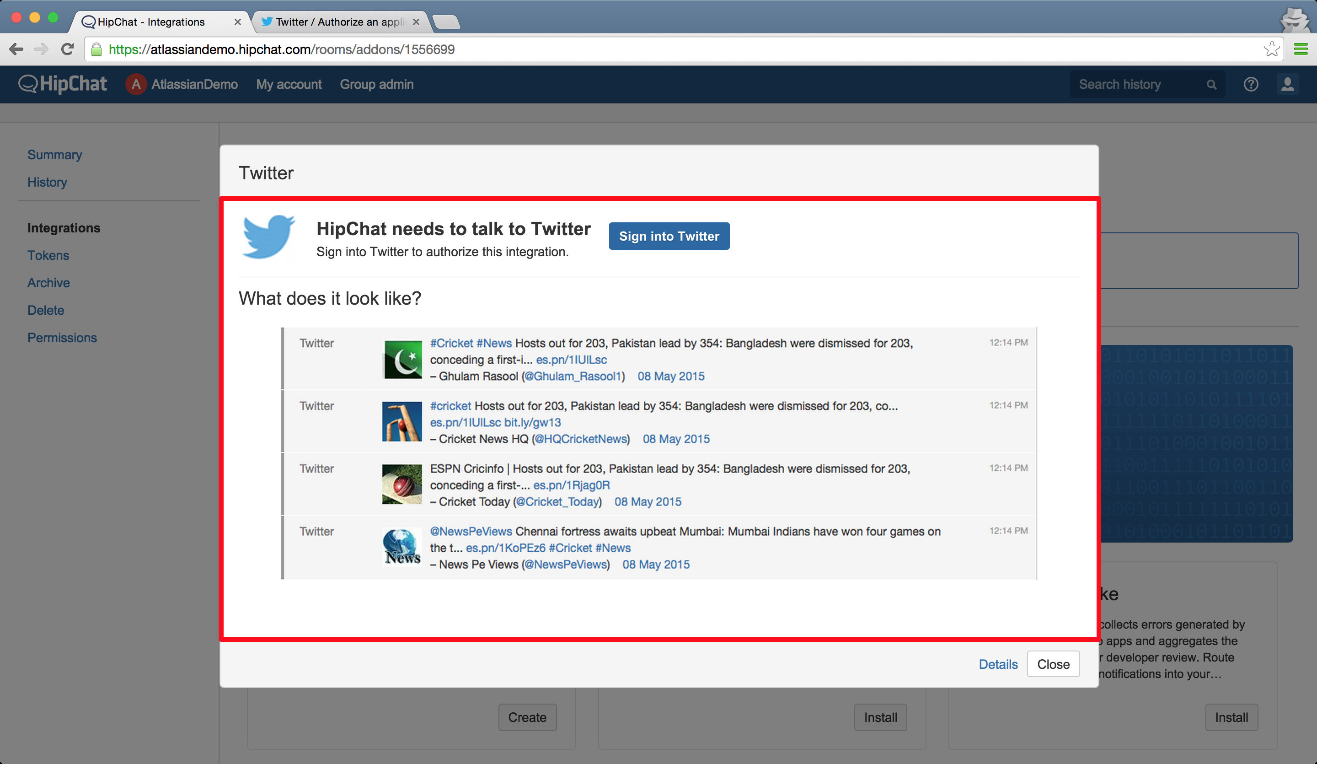Click 'What does it look like?' heading

pyautogui.click(x=330, y=298)
